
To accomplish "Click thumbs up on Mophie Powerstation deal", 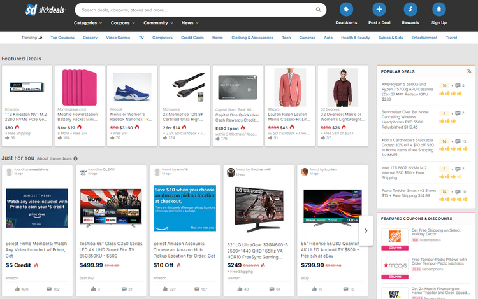I will pyautogui.click(x=60, y=138).
